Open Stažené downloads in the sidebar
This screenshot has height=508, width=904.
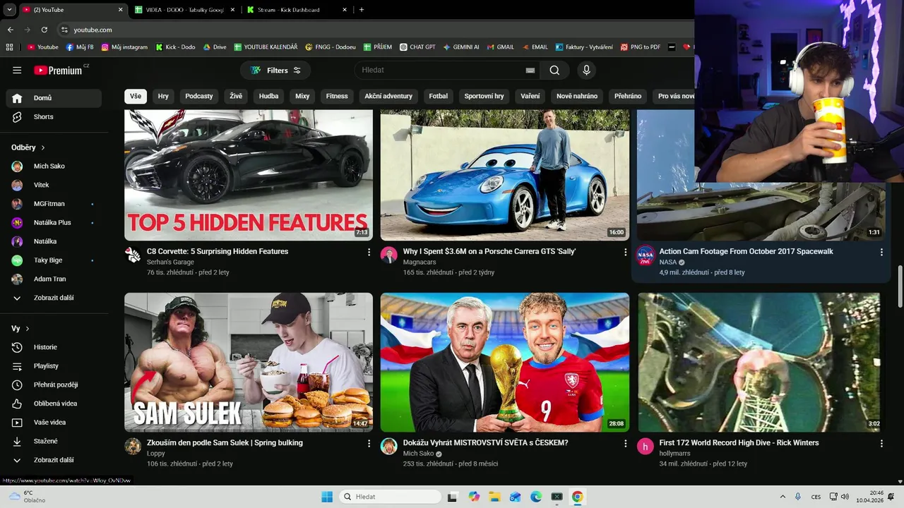point(54,441)
